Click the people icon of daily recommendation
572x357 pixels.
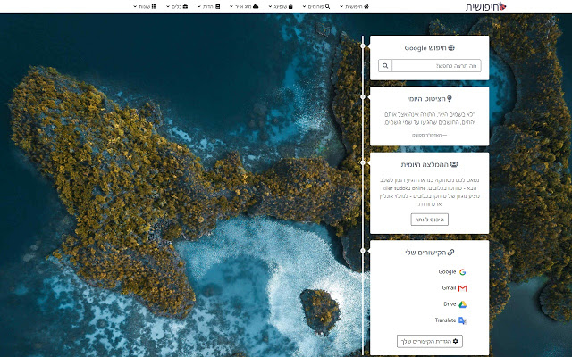(454, 164)
